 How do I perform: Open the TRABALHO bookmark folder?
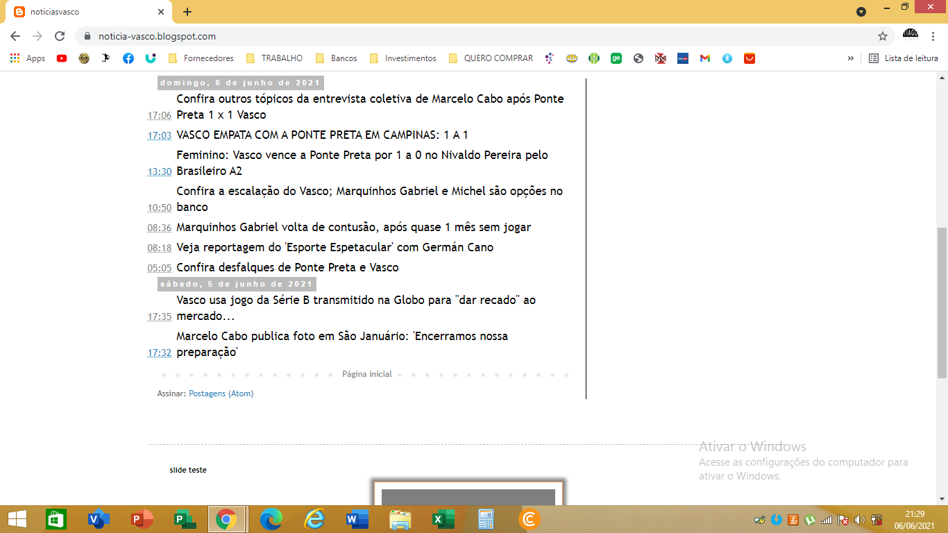pos(274,58)
